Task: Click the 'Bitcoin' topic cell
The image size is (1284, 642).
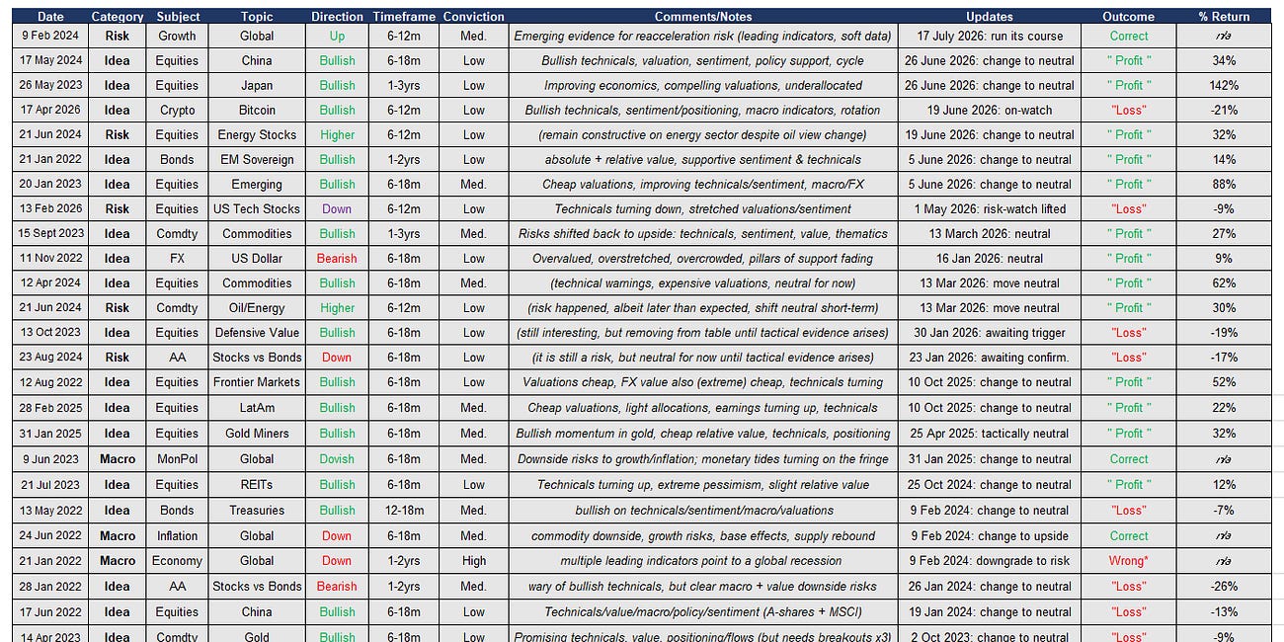Action: tap(257, 110)
